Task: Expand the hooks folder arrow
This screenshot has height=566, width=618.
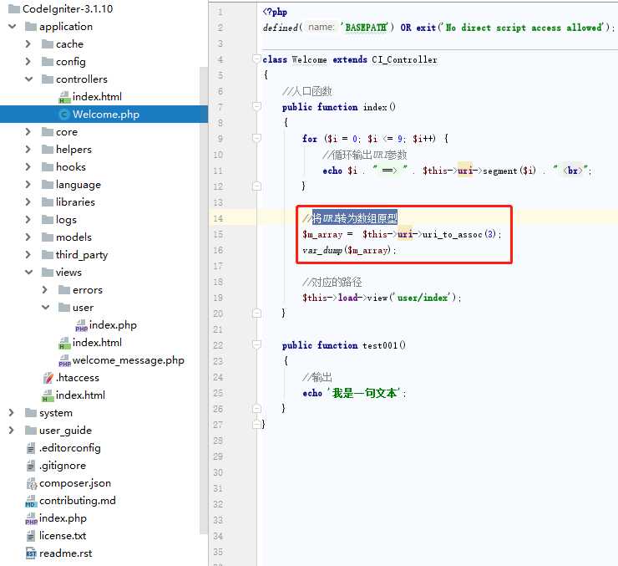Action: pos(28,167)
